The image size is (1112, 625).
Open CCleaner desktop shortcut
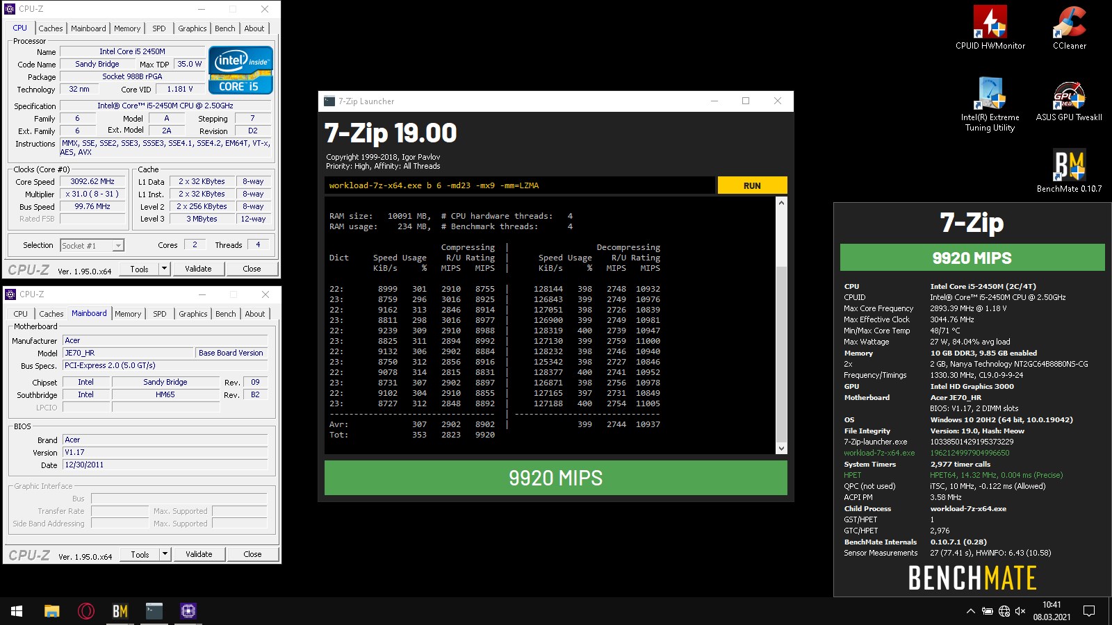[x=1069, y=28]
